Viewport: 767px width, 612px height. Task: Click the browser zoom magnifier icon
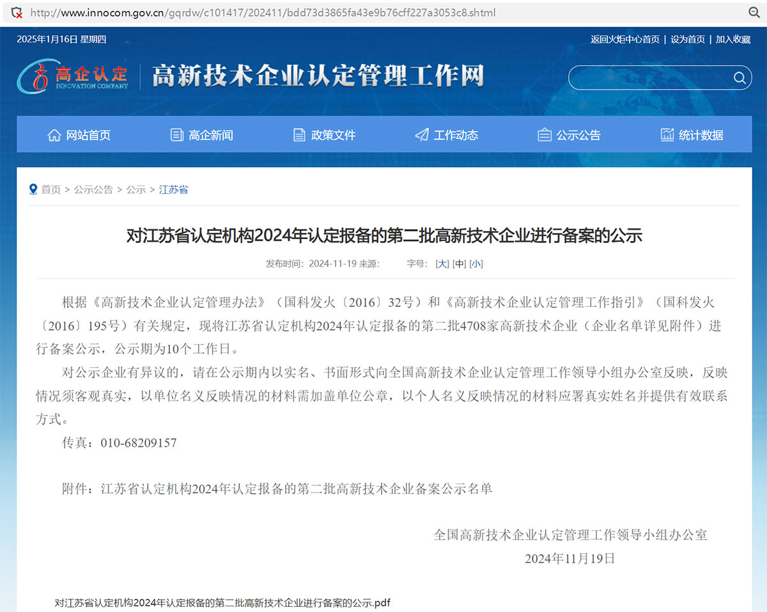(754, 12)
